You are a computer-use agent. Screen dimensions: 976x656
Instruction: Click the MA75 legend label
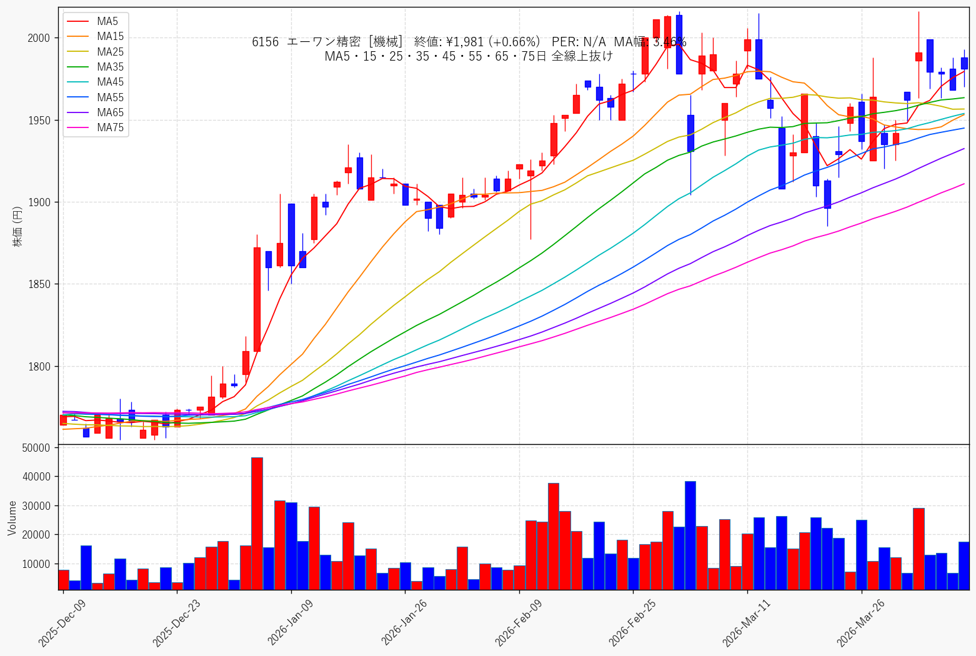tap(111, 127)
